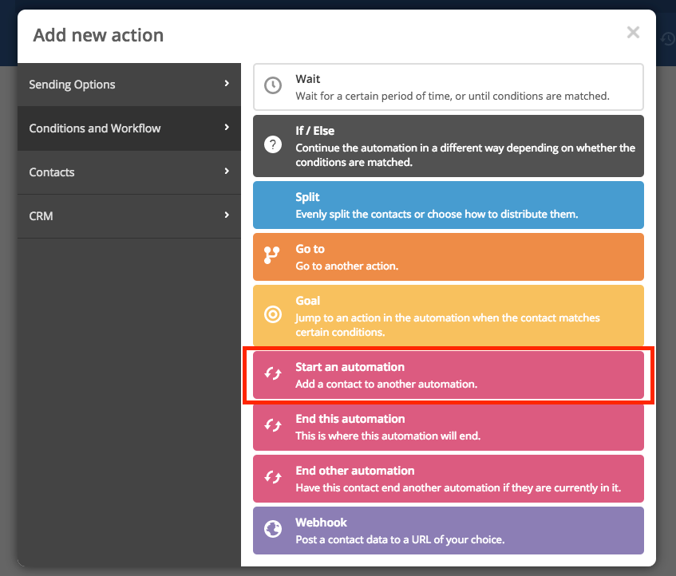
Task: Pick the If / Else action description
Action: coord(465,155)
